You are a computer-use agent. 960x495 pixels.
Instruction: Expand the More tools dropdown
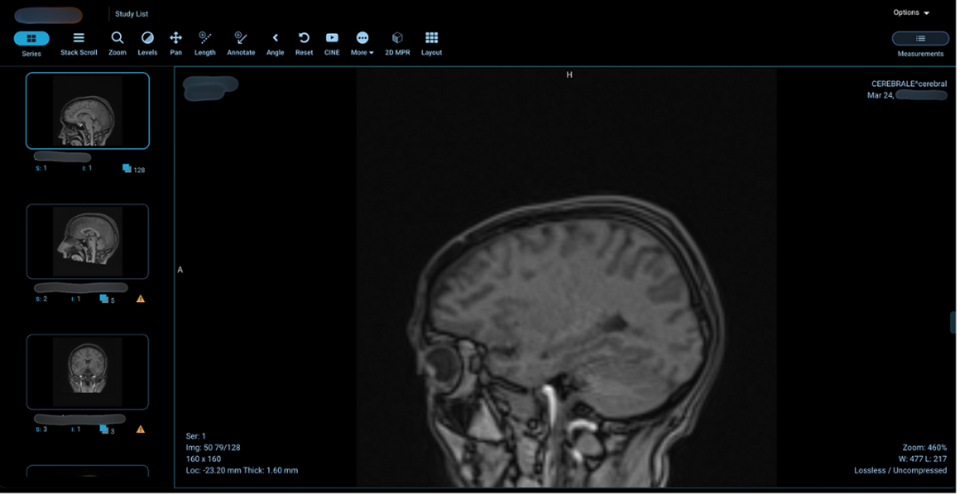coord(362,44)
